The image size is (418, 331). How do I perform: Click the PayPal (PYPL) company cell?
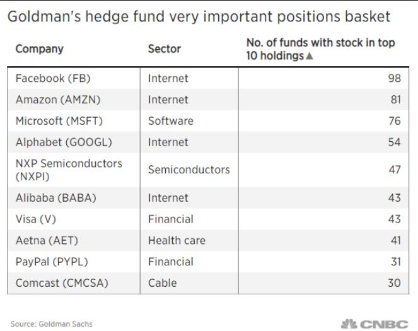74,262
